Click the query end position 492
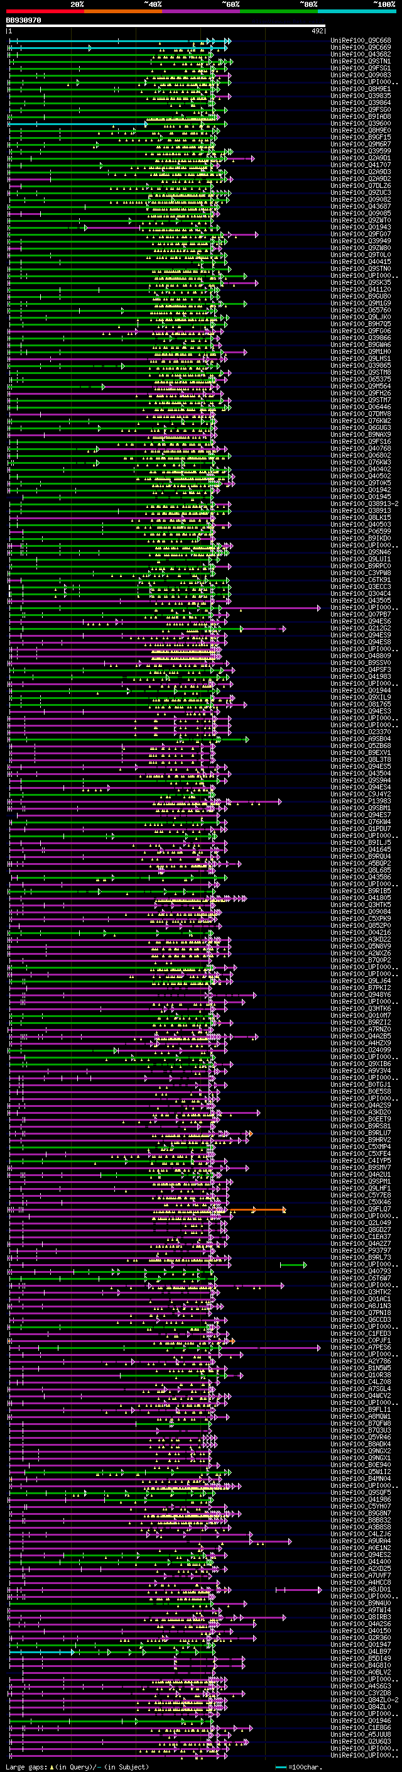 tap(317, 31)
